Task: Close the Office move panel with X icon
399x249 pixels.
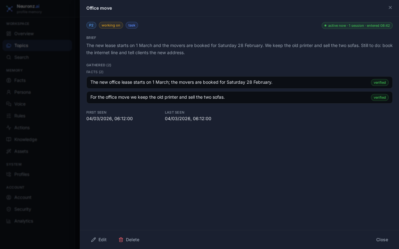Action: coord(390,7)
